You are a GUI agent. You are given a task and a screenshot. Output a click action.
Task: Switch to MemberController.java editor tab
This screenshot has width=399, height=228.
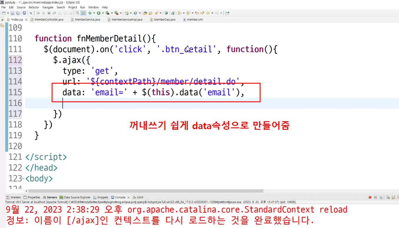click(47, 20)
